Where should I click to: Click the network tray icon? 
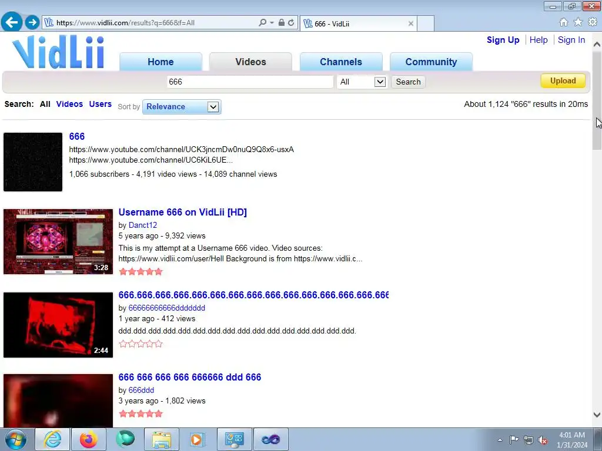tap(529, 440)
